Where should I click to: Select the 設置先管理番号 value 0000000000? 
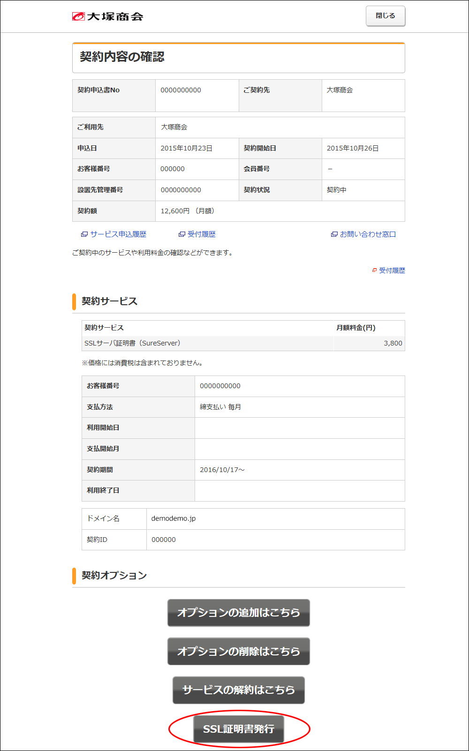(181, 190)
